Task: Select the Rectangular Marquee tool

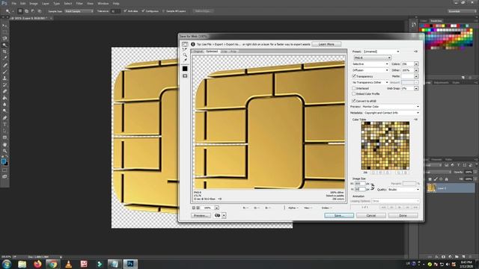Action: click(x=4, y=32)
